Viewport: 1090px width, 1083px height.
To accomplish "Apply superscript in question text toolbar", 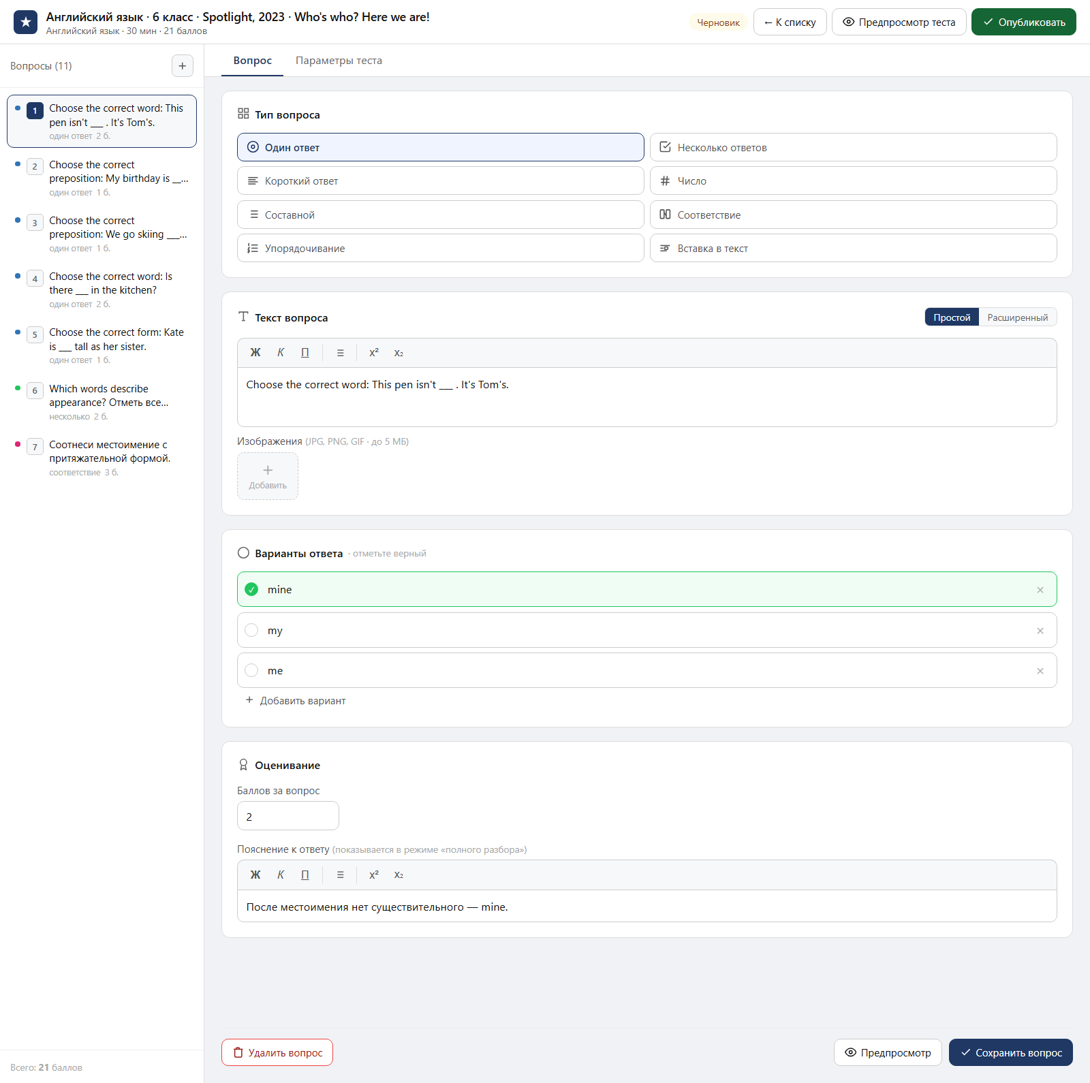I will pyautogui.click(x=374, y=353).
